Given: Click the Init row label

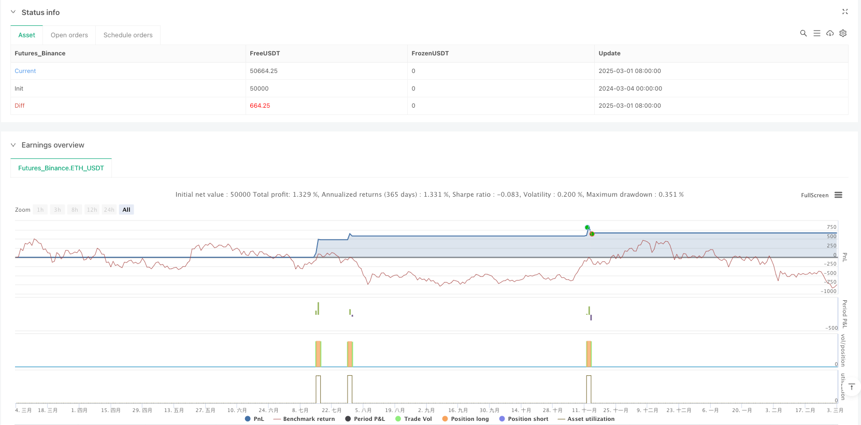Looking at the screenshot, I should pyautogui.click(x=19, y=89).
